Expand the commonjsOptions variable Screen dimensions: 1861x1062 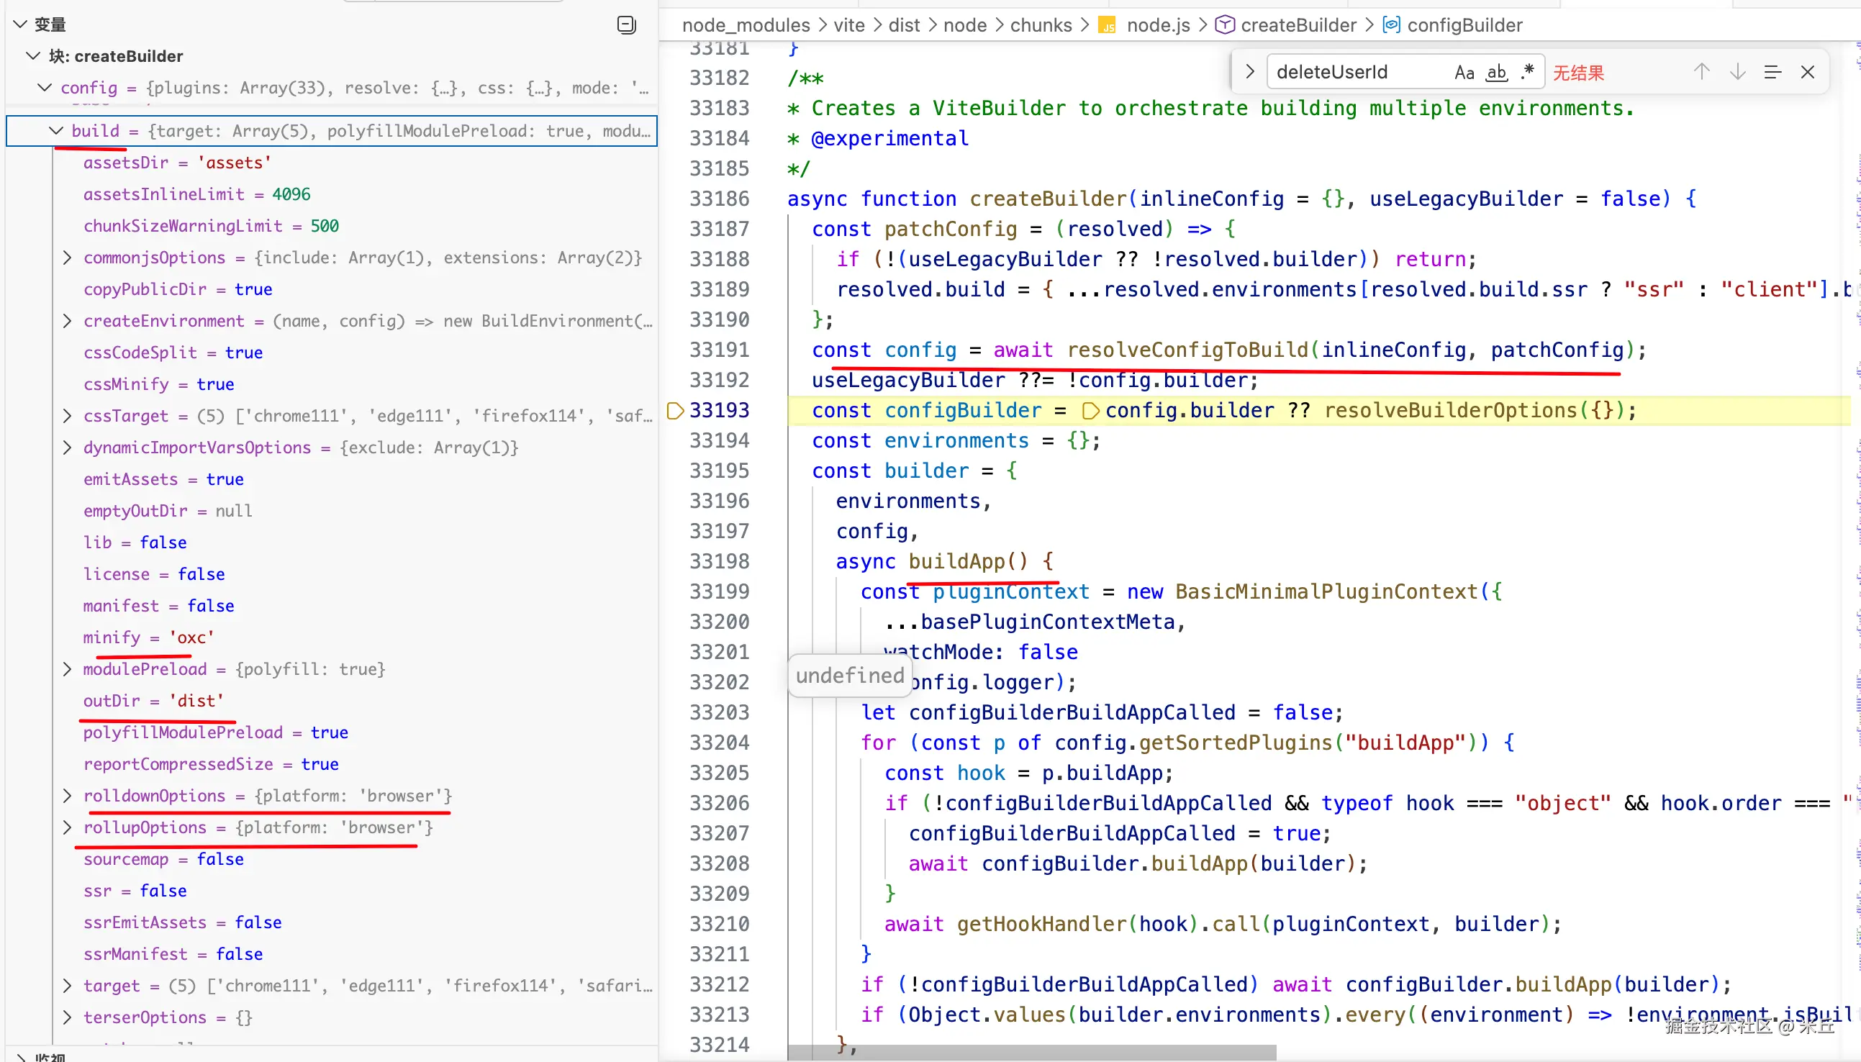67,258
